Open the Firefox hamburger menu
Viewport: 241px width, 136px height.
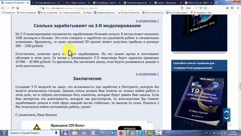click(x=238, y=8)
